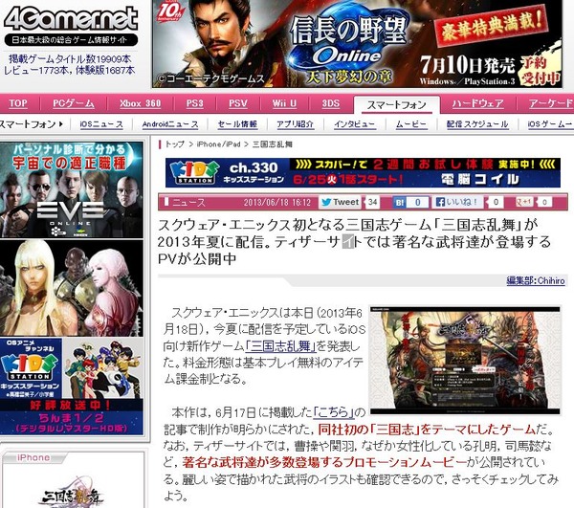Click the Facebook like count 0
The image size is (574, 508).
coord(496,202)
